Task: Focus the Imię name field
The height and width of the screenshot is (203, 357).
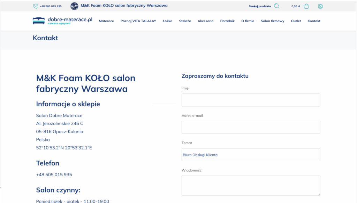Action: [251, 100]
